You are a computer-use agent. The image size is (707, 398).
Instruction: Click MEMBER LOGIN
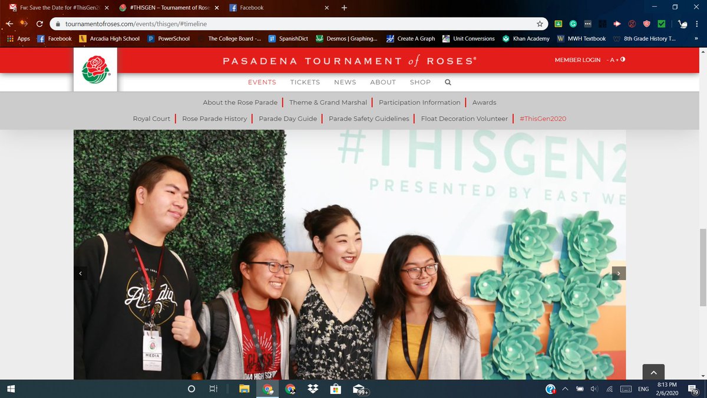[x=577, y=60]
